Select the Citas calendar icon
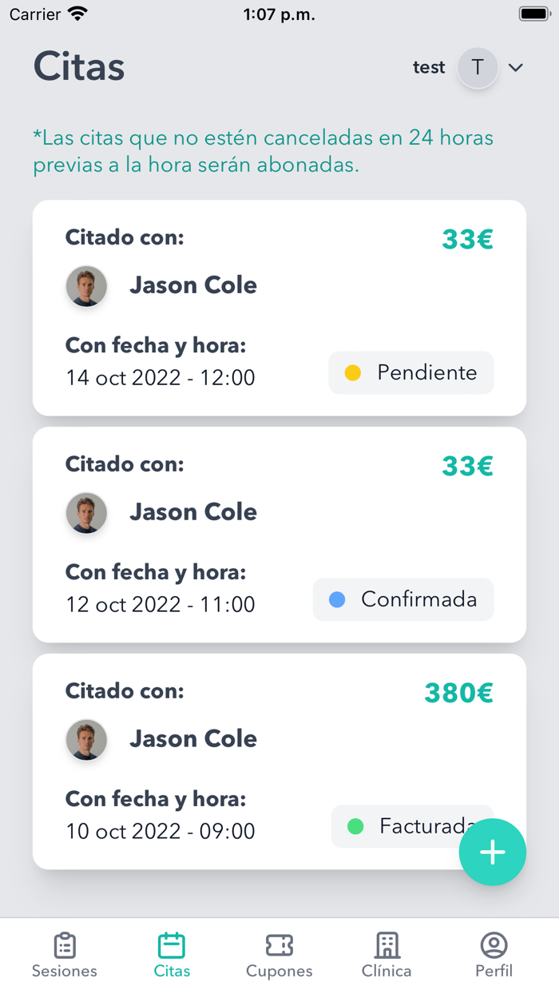This screenshot has height=994, width=559. [171, 945]
